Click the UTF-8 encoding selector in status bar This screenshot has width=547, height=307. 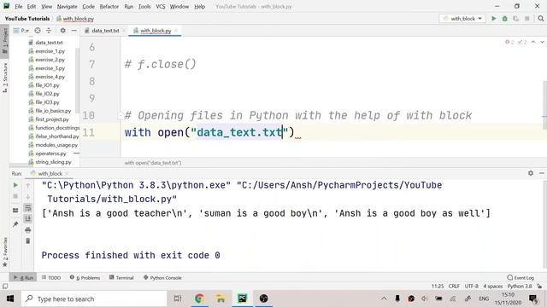pyautogui.click(x=471, y=287)
